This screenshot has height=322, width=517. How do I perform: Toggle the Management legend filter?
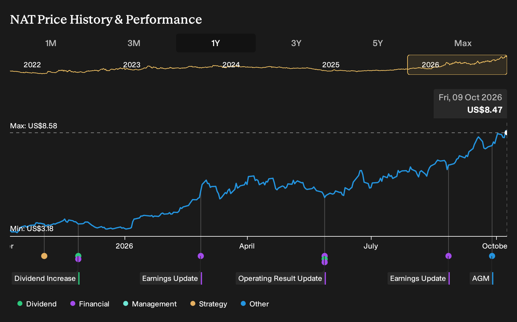(150, 304)
